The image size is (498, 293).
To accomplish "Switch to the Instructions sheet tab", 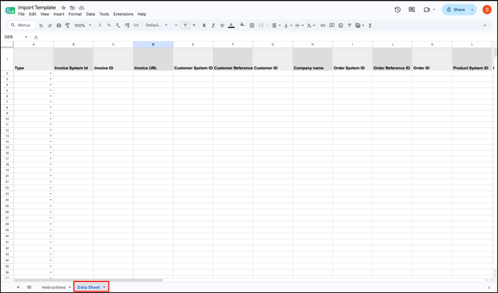I will [x=54, y=287].
